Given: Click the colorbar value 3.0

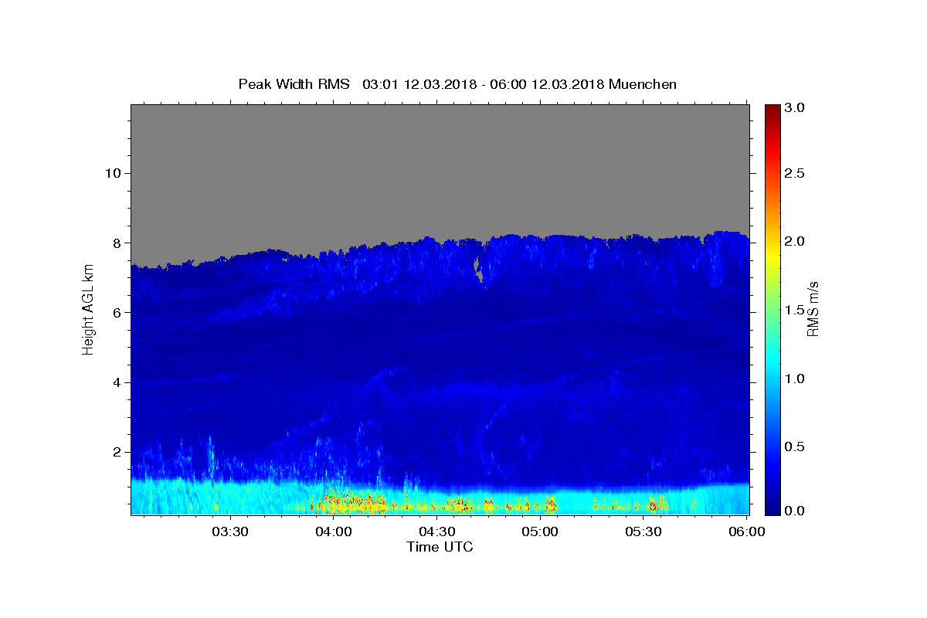Looking at the screenshot, I should (795, 108).
